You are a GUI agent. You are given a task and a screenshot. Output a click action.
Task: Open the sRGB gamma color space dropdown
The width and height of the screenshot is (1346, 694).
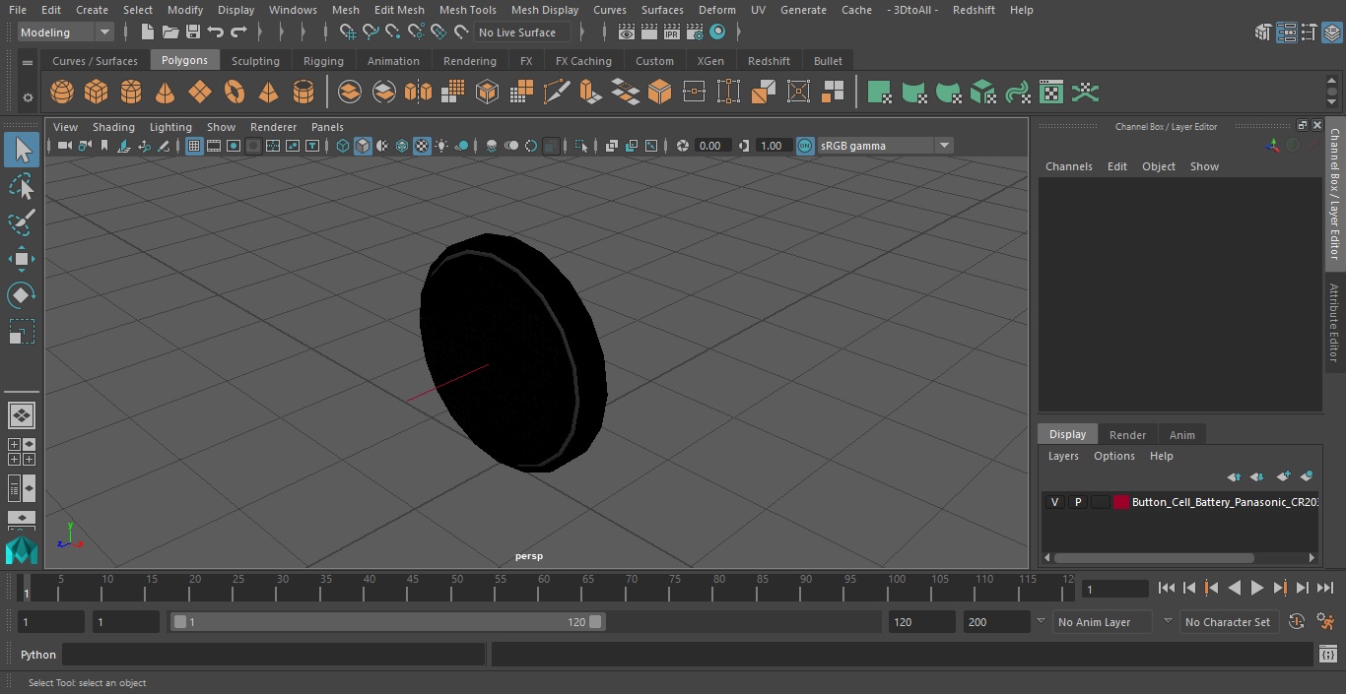point(885,146)
